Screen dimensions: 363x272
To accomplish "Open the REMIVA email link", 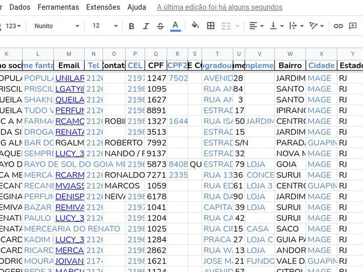I will [x=70, y=207].
